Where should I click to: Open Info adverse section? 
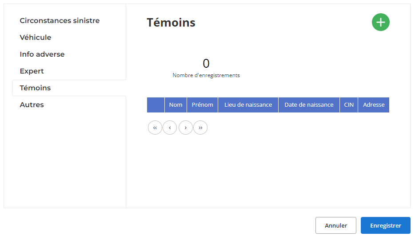coord(42,54)
